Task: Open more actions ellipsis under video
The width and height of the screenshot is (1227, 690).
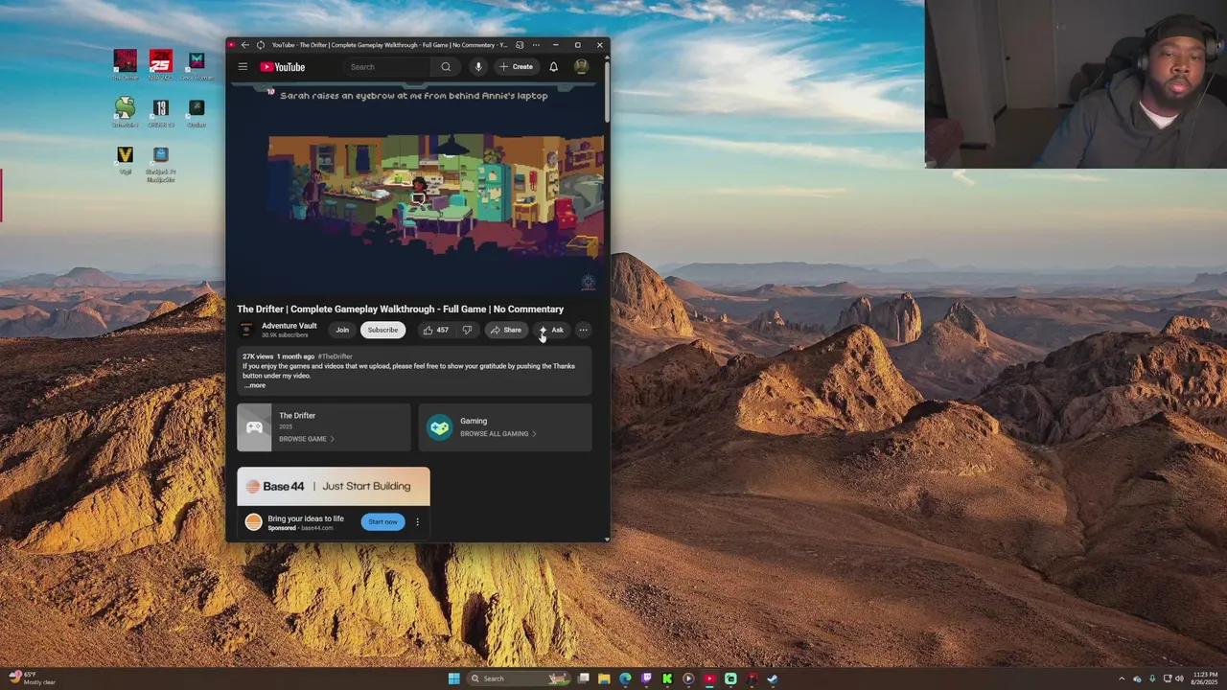Action: (x=583, y=330)
